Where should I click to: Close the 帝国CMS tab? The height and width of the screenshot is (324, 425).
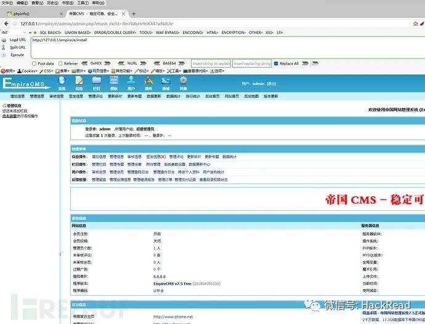pyautogui.click(x=123, y=14)
